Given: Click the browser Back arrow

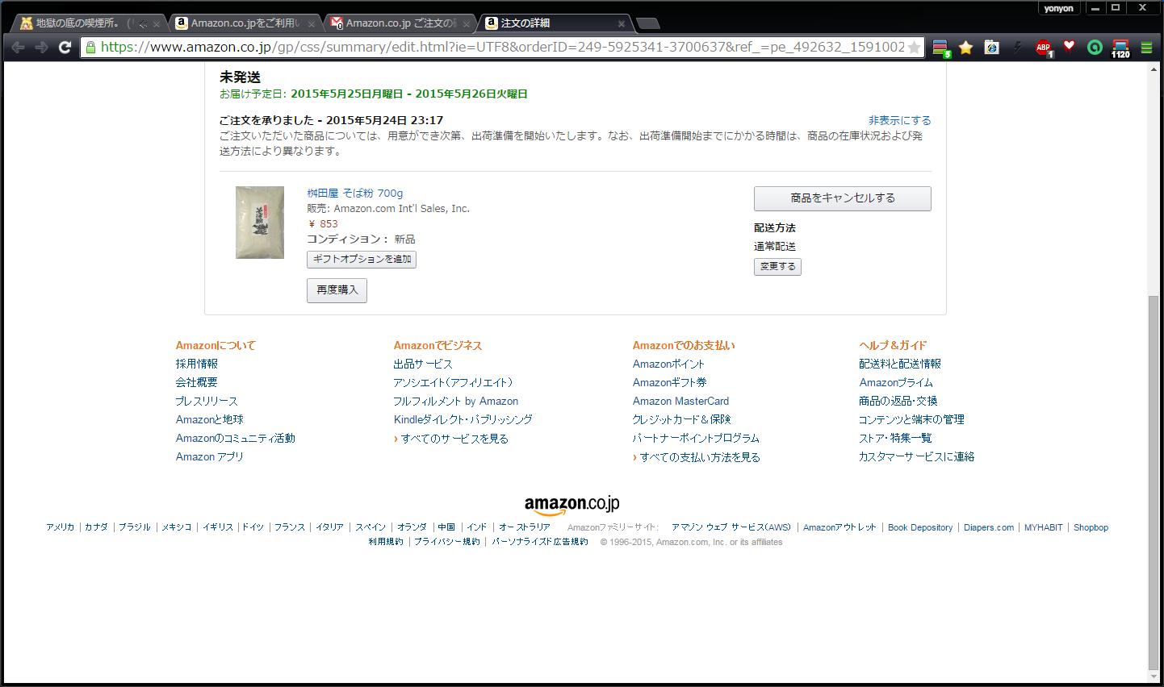Looking at the screenshot, I should click(18, 48).
